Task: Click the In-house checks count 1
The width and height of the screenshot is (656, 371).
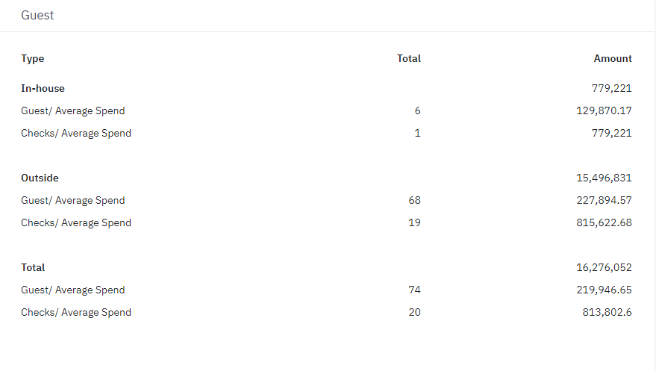Action: [417, 133]
